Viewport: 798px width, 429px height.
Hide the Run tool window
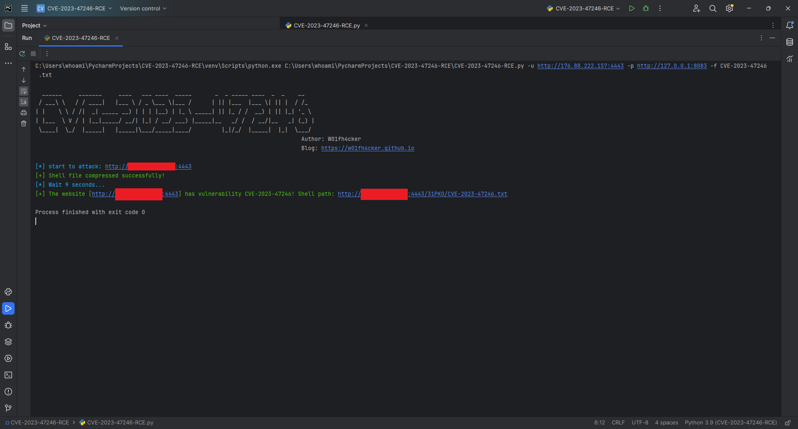point(772,38)
